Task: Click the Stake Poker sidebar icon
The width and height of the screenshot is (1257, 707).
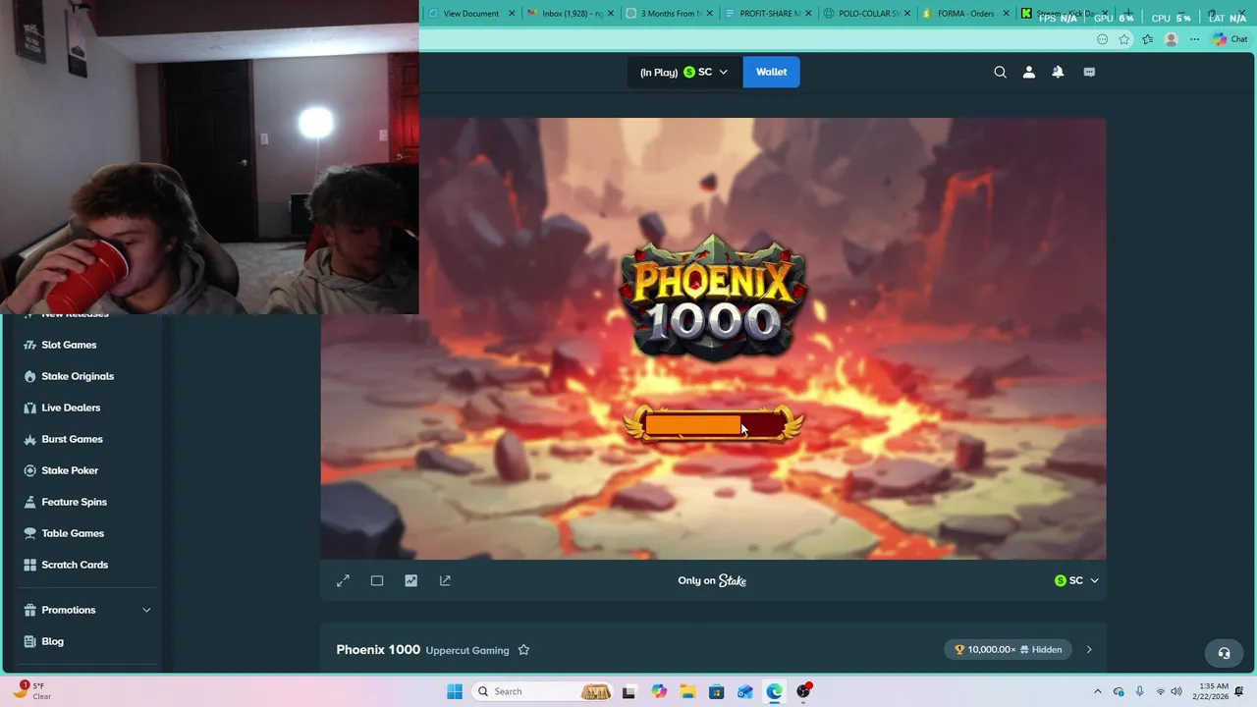Action: tap(29, 470)
